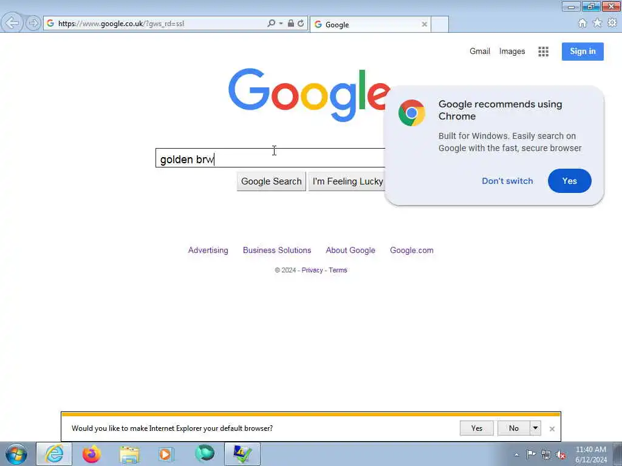Open the file explorer folder taskbar icon
This screenshot has width=622, height=466.
pos(130,454)
